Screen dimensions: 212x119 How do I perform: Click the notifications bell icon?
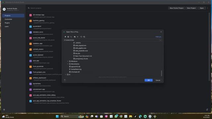[x=207, y=110]
